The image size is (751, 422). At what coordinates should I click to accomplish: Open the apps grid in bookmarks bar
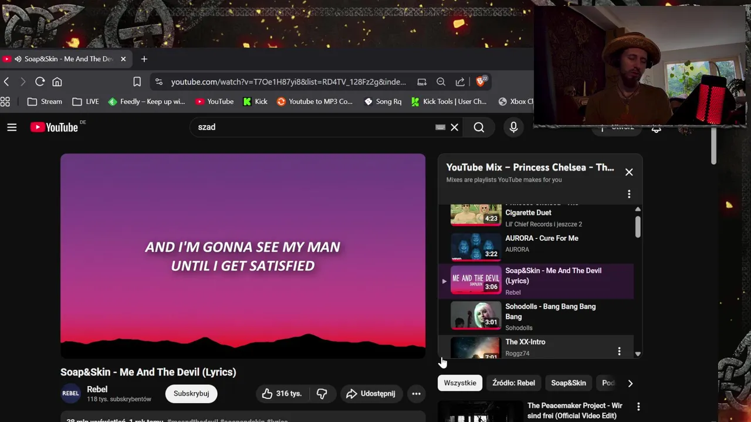pyautogui.click(x=5, y=101)
